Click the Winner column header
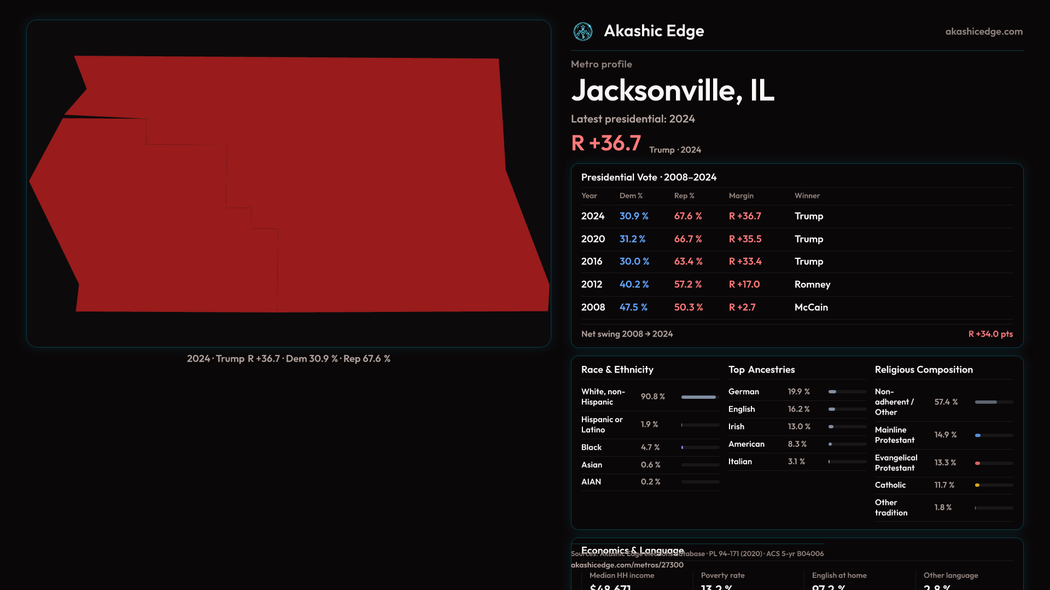Screen dimensions: 1050x590 click(x=807, y=196)
